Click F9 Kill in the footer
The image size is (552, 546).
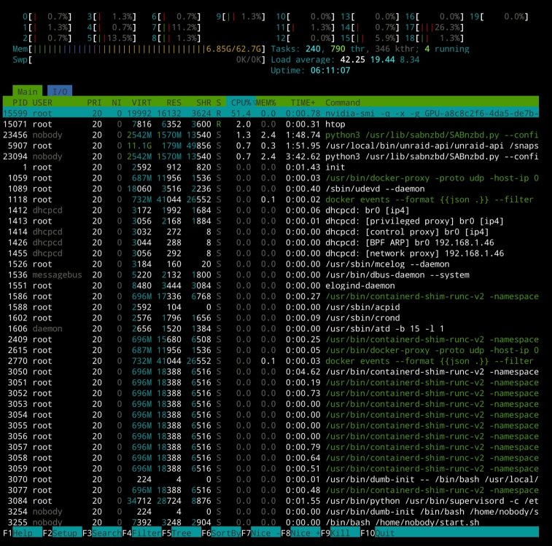coord(341,533)
